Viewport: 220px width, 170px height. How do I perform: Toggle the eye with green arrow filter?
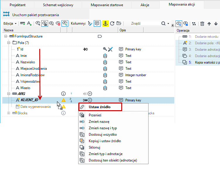coord(65,23)
